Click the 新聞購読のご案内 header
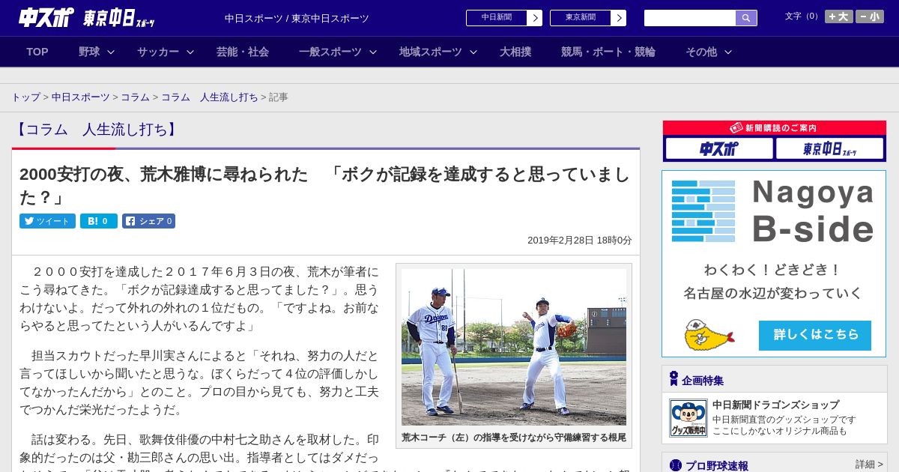The width and height of the screenshot is (899, 472). (774, 128)
